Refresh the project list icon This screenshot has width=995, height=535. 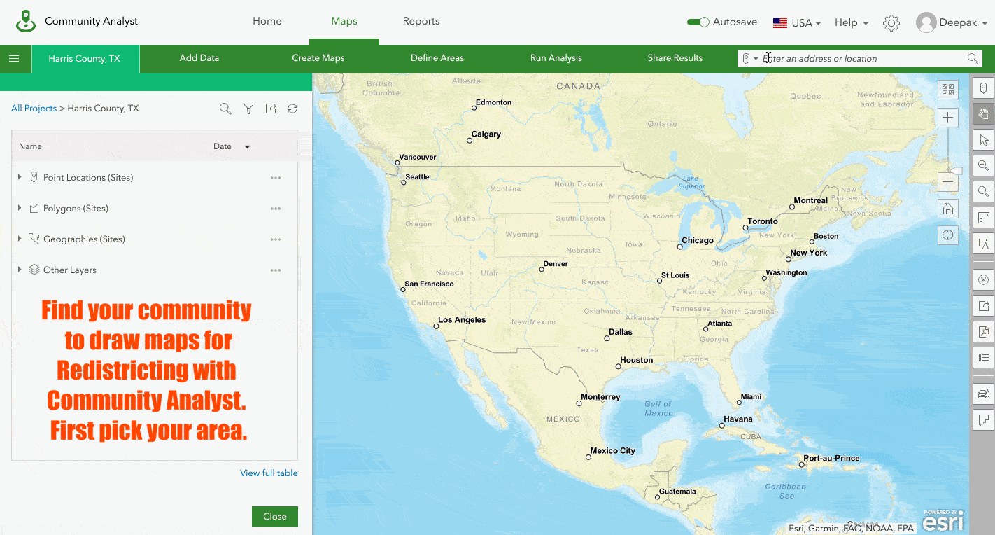tap(292, 109)
